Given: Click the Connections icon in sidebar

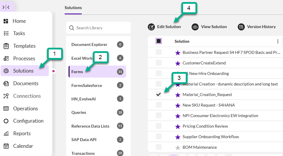Looking at the screenshot, I should click(x=6, y=96).
